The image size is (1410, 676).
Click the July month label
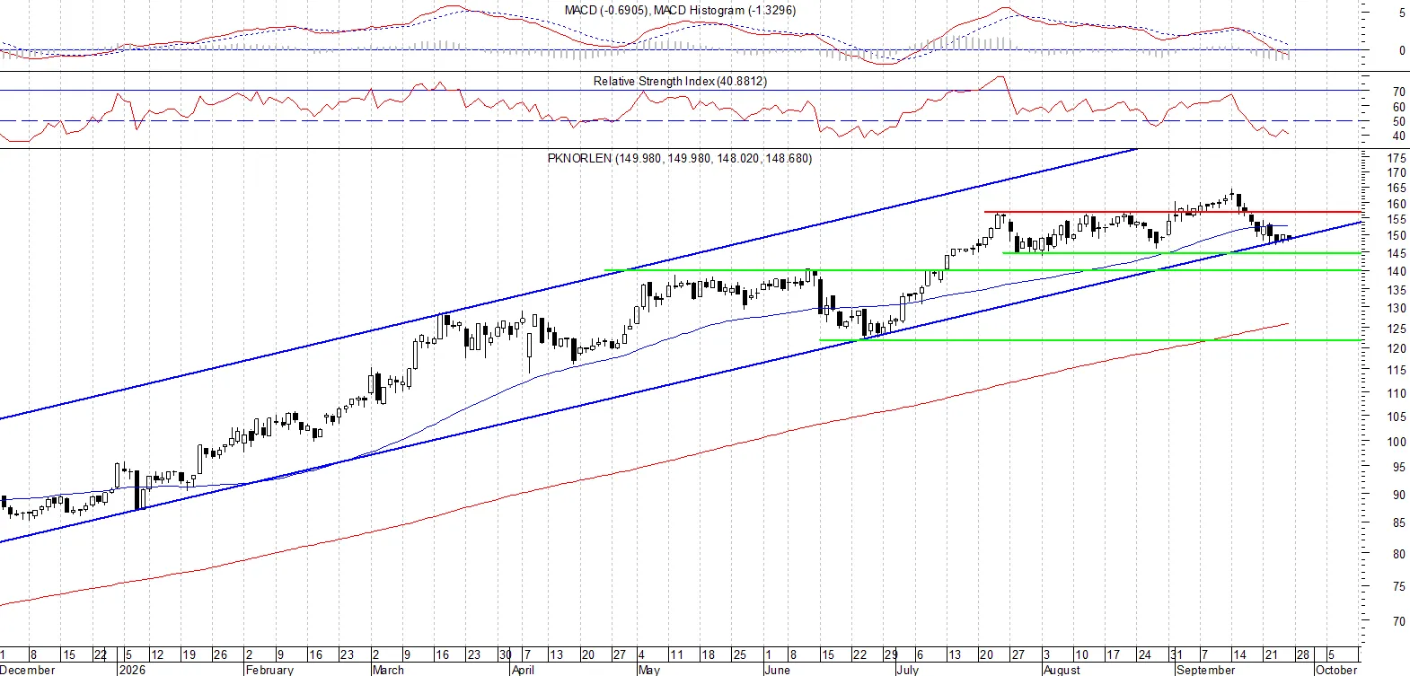pos(907,670)
